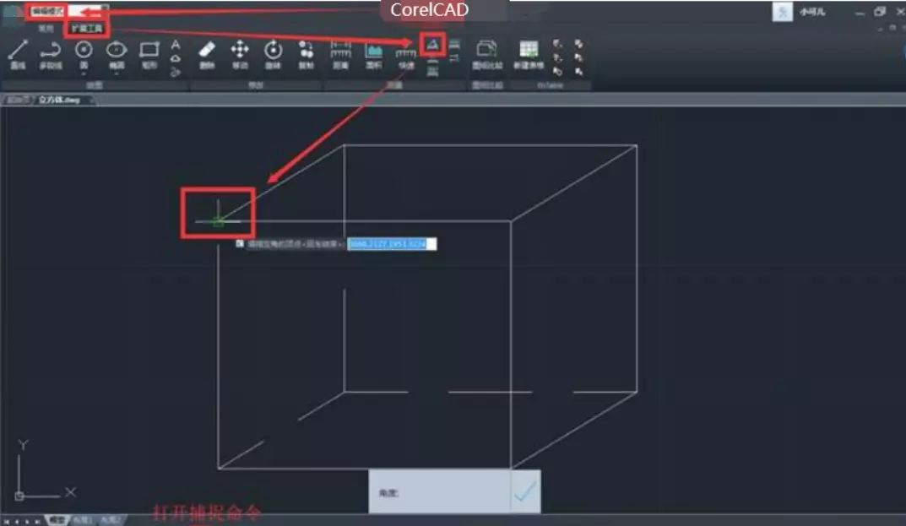Select the Copy tool
This screenshot has width=906, height=526.
click(307, 55)
